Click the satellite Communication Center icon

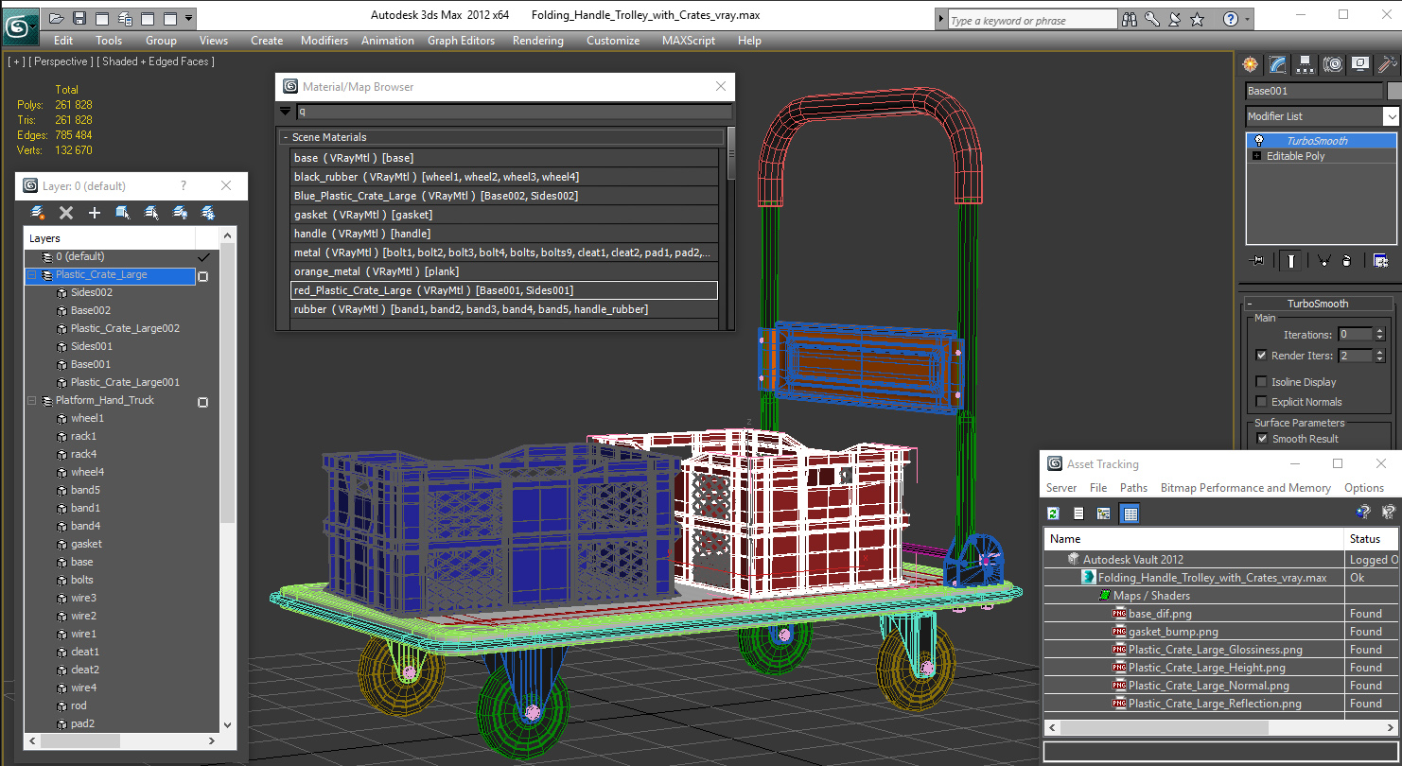pyautogui.click(x=1174, y=19)
